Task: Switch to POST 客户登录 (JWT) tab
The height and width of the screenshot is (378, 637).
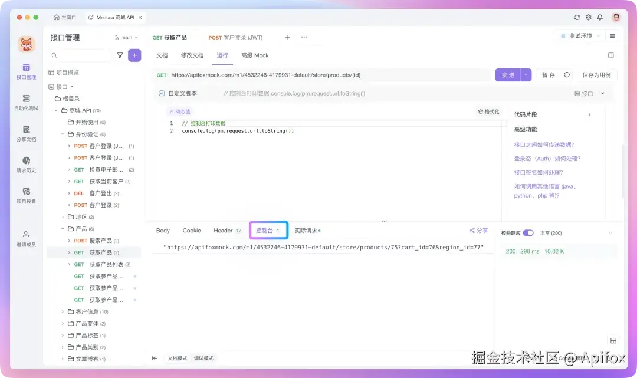Action: click(235, 37)
